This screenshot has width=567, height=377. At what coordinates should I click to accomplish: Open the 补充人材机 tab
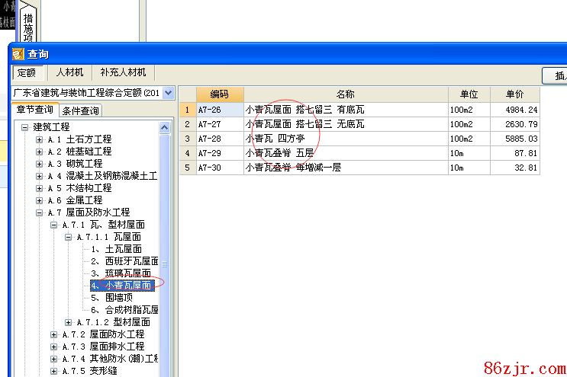(123, 72)
